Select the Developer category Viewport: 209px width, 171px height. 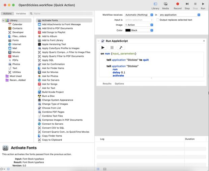pyautogui.click(x=18, y=32)
